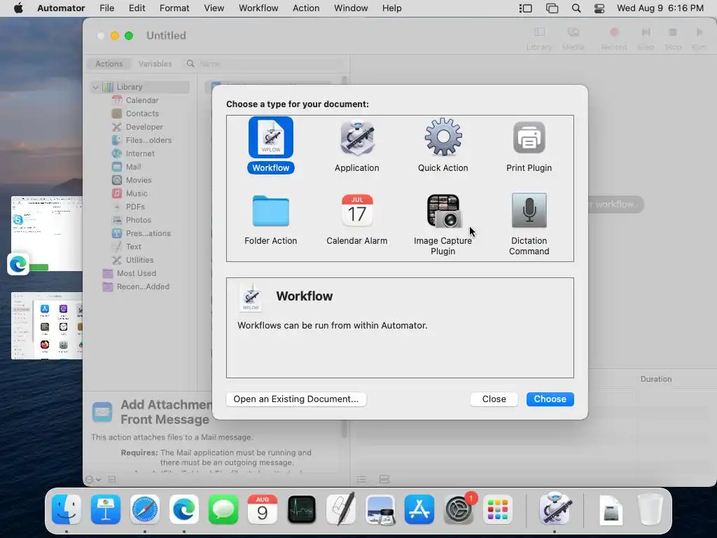Open the Downloads stack in Dock
This screenshot has height=538, width=717.
pyautogui.click(x=611, y=510)
